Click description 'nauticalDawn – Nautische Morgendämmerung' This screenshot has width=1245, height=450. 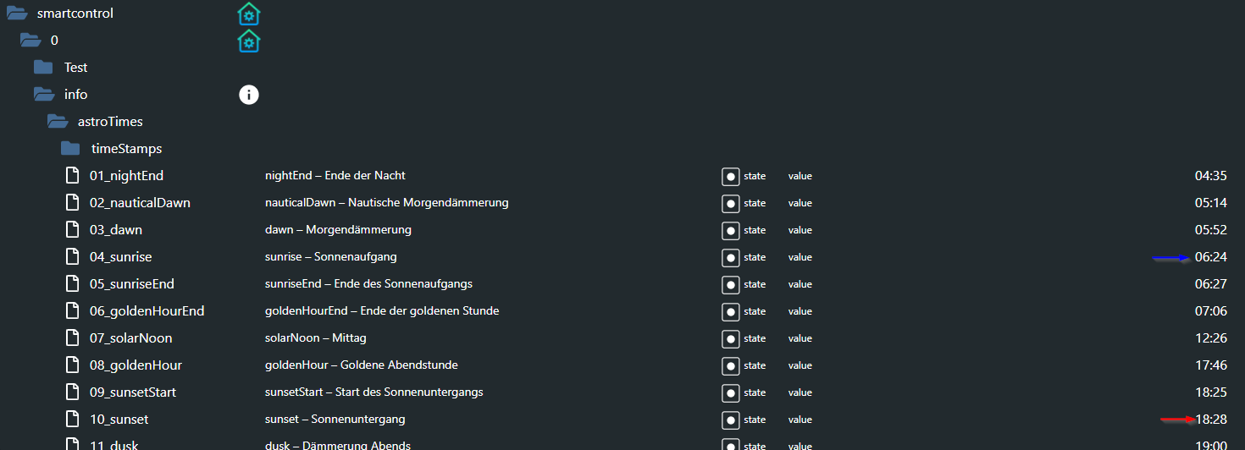tap(387, 203)
